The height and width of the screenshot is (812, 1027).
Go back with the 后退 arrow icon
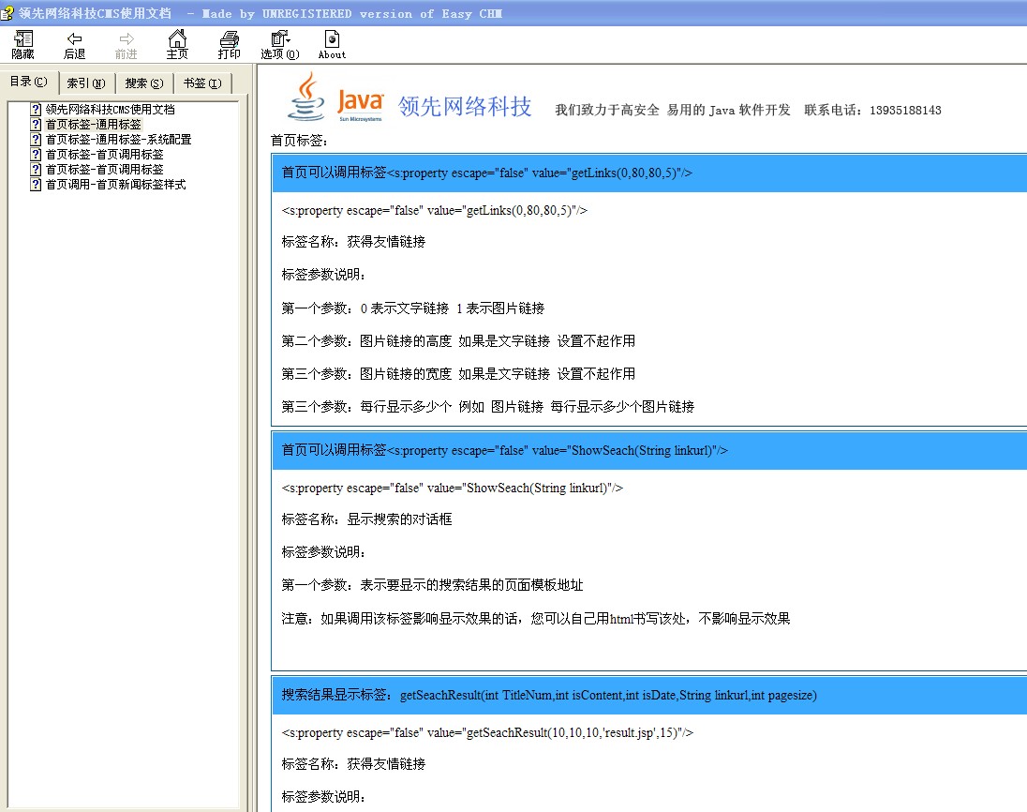click(74, 45)
